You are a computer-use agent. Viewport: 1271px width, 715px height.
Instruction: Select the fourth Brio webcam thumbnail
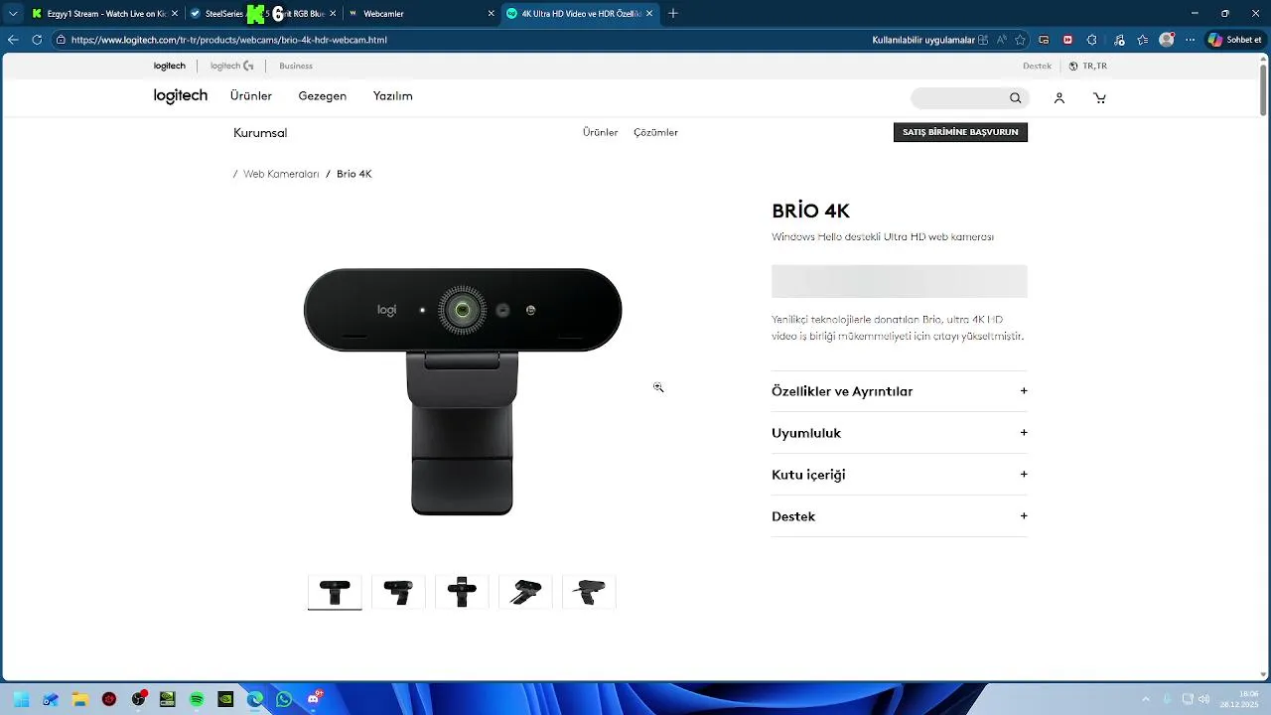click(525, 592)
